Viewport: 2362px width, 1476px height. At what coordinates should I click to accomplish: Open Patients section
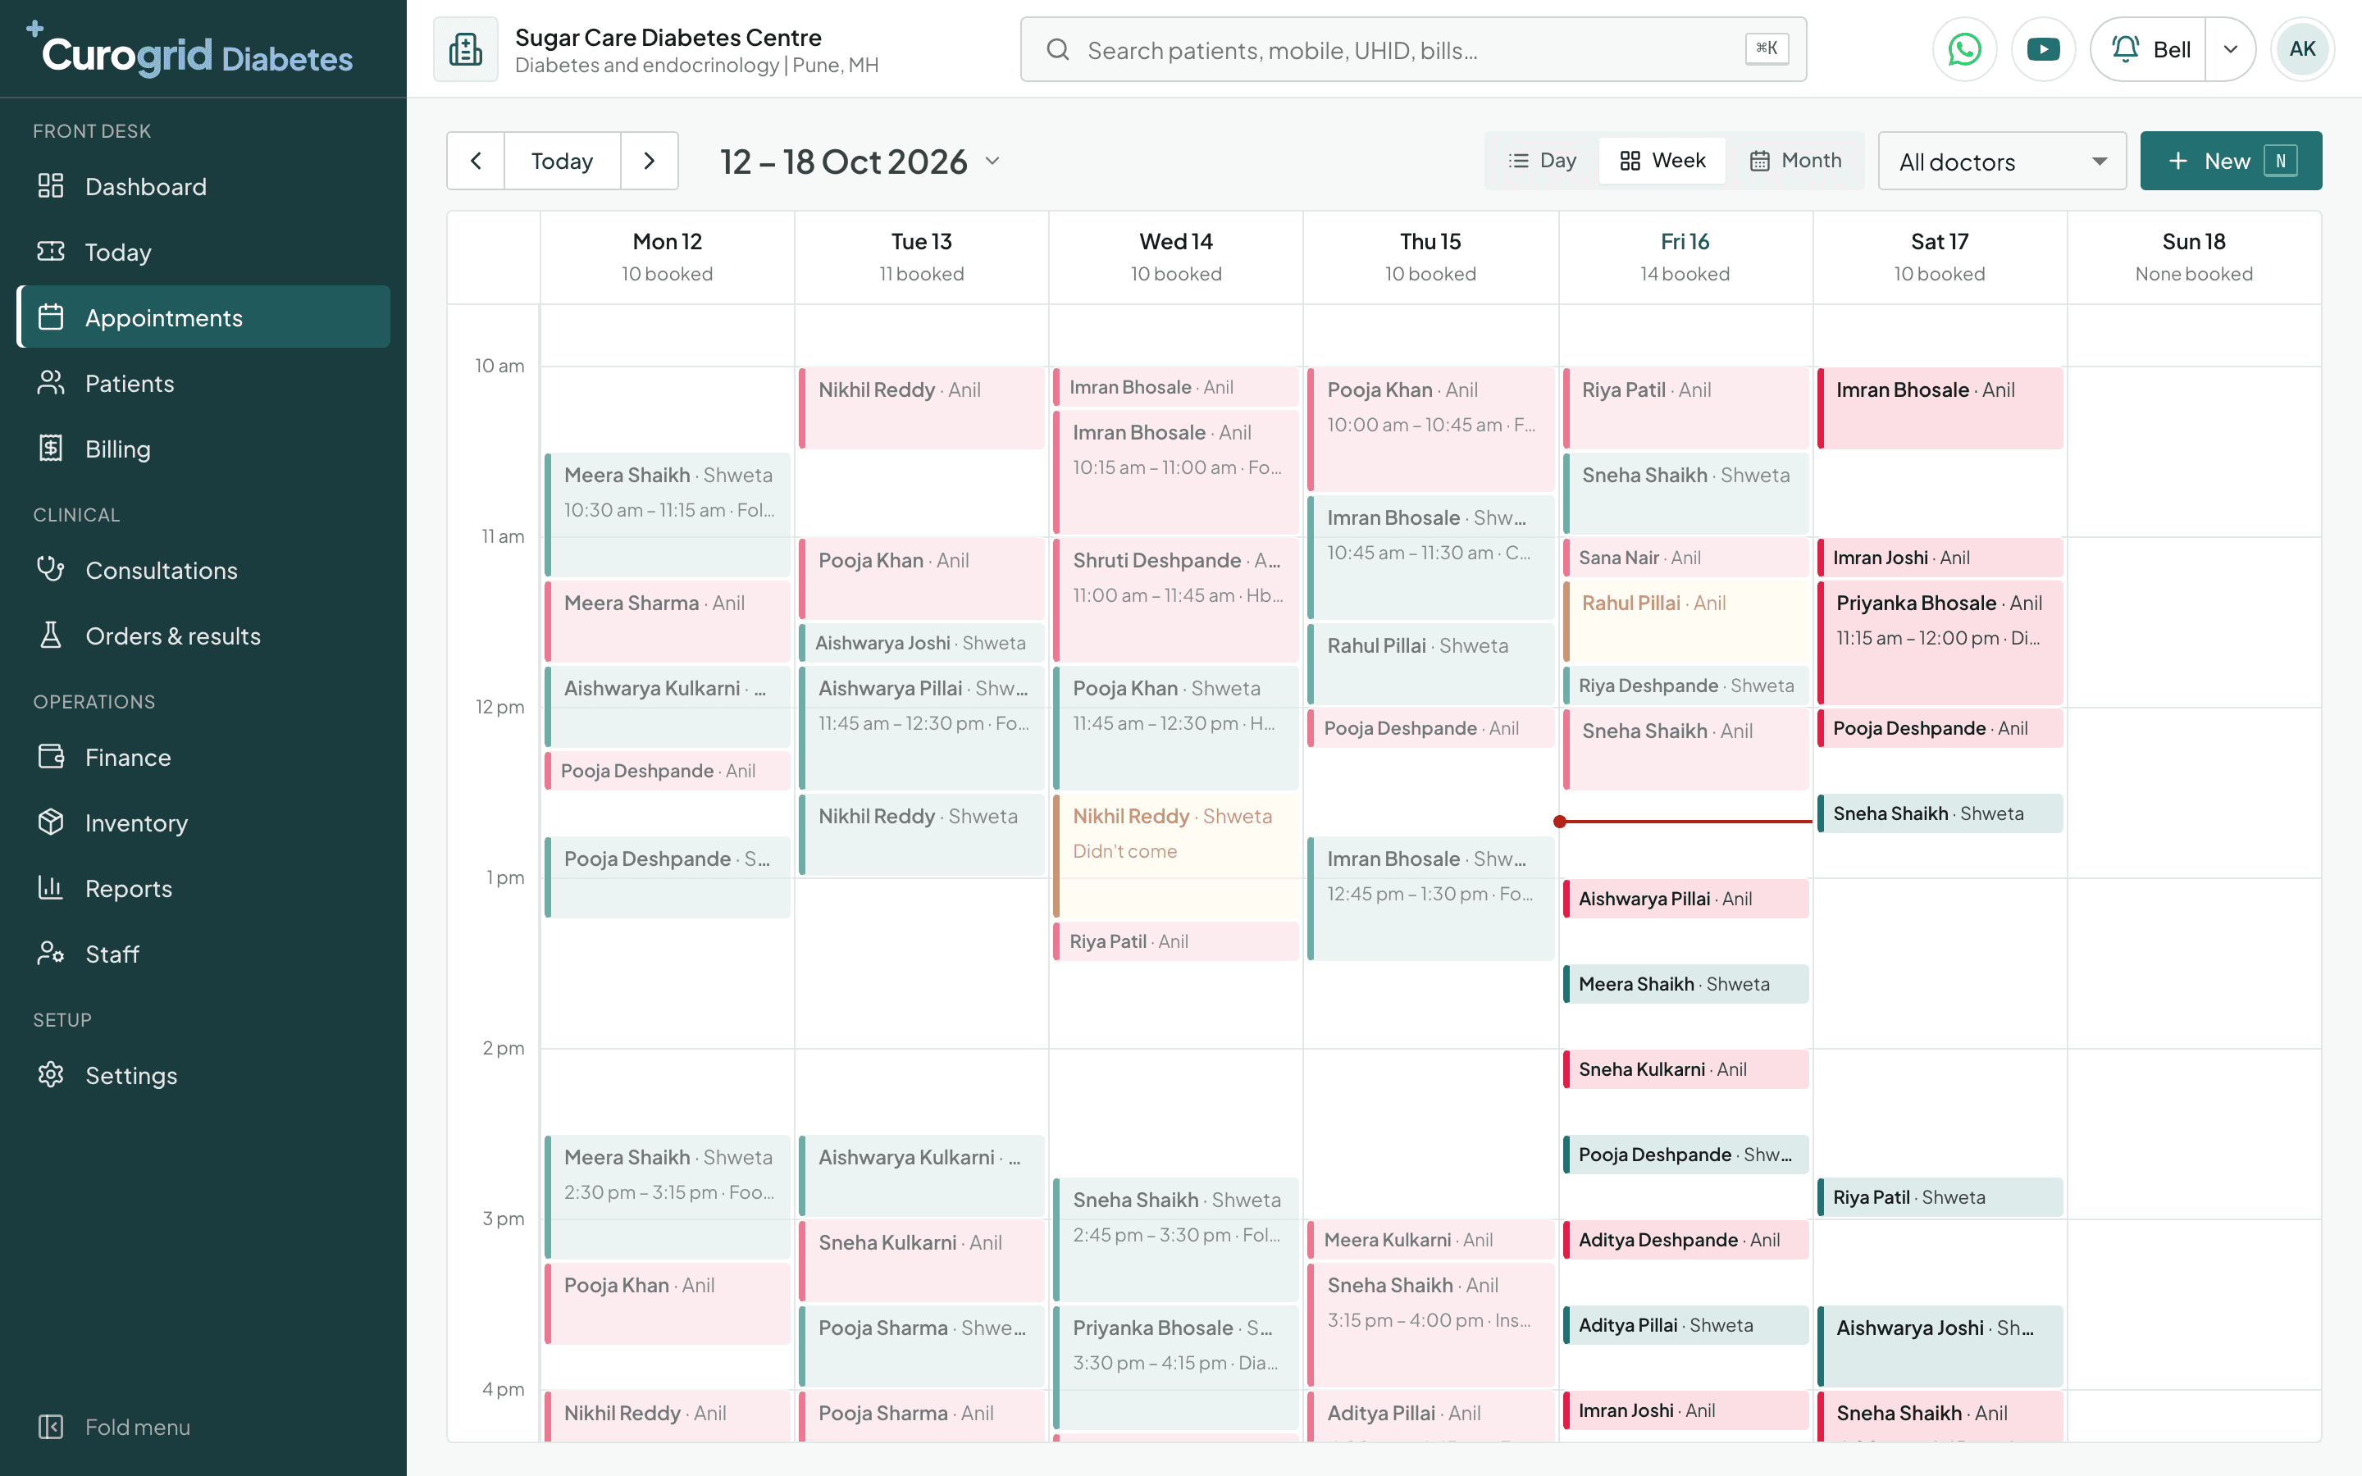[203, 383]
